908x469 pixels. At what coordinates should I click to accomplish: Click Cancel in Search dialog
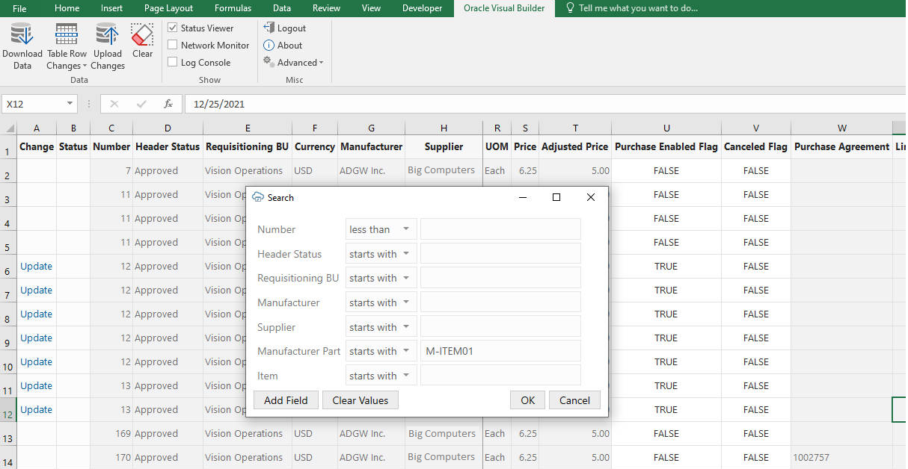[x=574, y=400]
